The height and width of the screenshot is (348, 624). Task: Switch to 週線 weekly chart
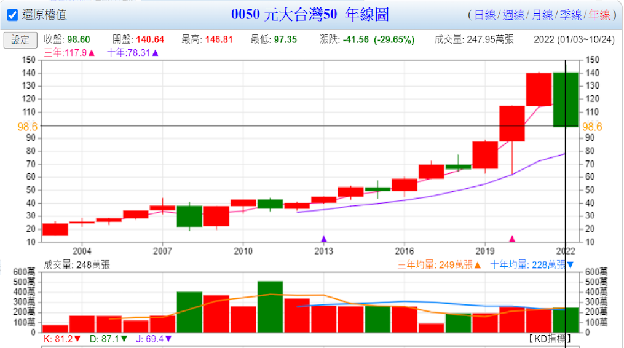[x=513, y=15]
